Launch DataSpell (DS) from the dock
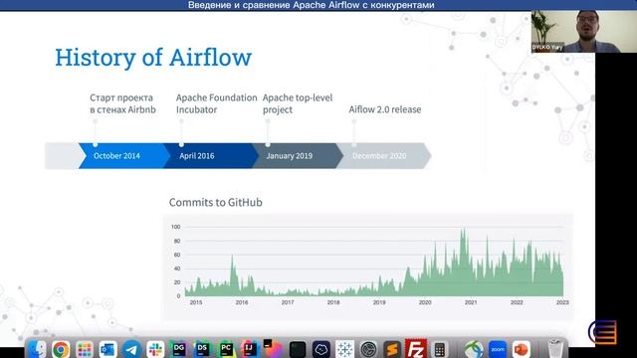Screen dimensions: 637x358 point(202,349)
